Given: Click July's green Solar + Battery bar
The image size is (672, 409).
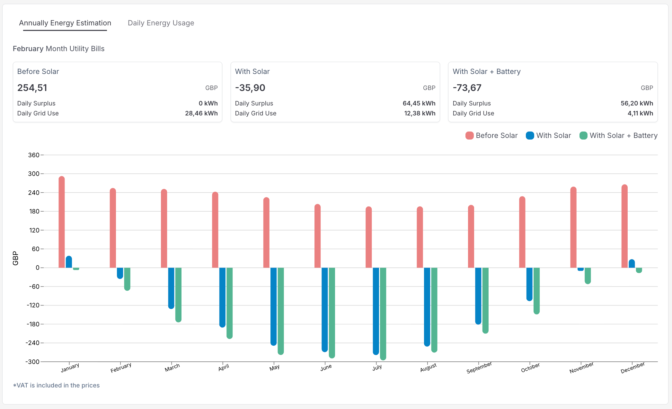Looking at the screenshot, I should pyautogui.click(x=383, y=314).
